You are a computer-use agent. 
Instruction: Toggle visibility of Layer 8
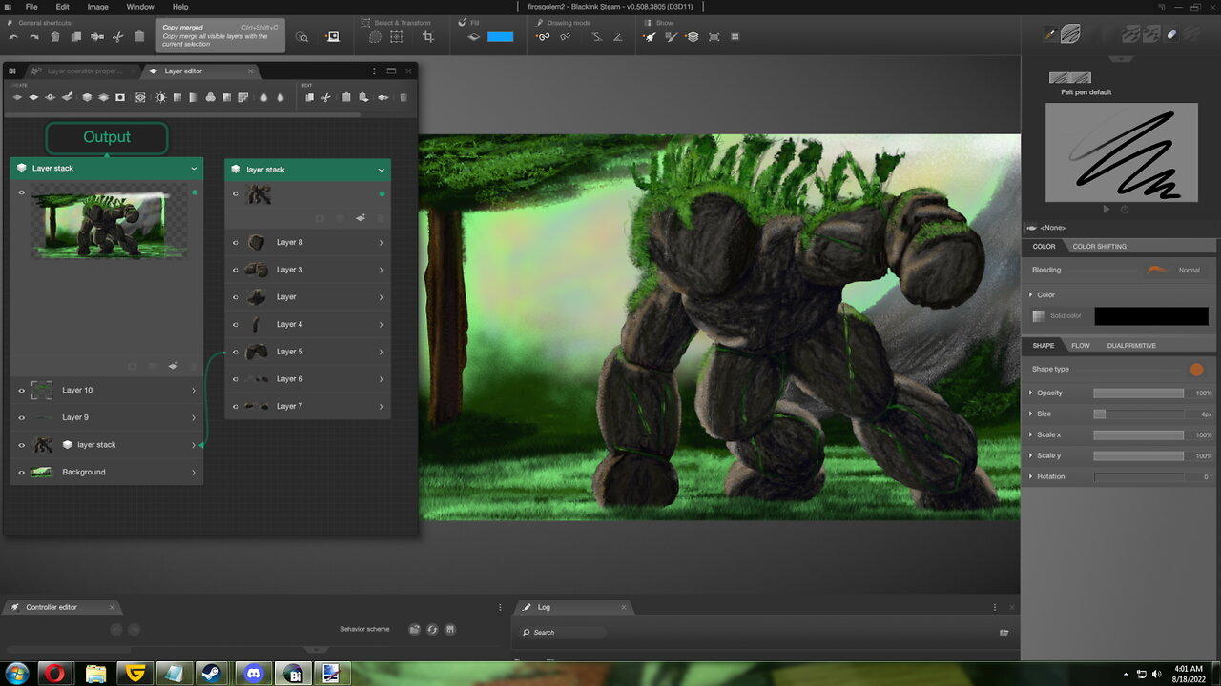click(236, 243)
